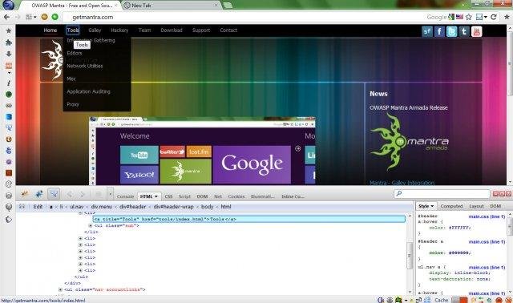513x303 pixels.
Task: Open the YouTube social icon on the site header
Action: [477, 31]
